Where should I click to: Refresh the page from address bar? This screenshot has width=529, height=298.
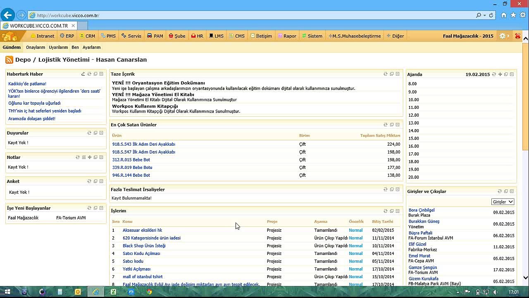click(491, 15)
